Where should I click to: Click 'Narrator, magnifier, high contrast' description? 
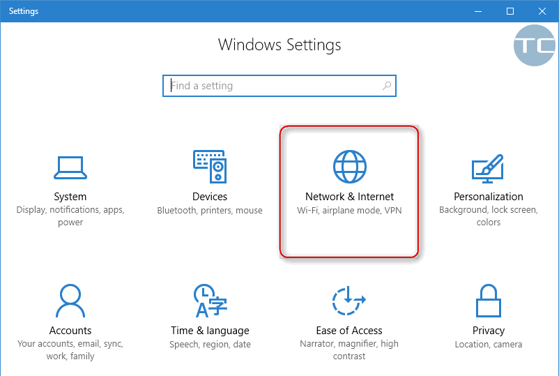(x=349, y=350)
